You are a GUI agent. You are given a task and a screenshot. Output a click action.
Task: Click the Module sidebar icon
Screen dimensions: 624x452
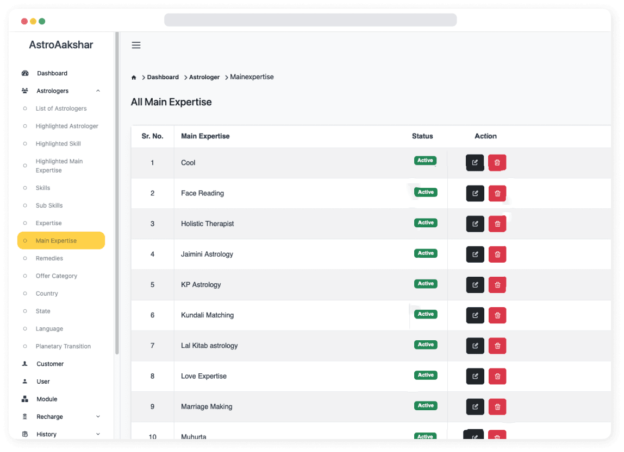[x=24, y=399]
